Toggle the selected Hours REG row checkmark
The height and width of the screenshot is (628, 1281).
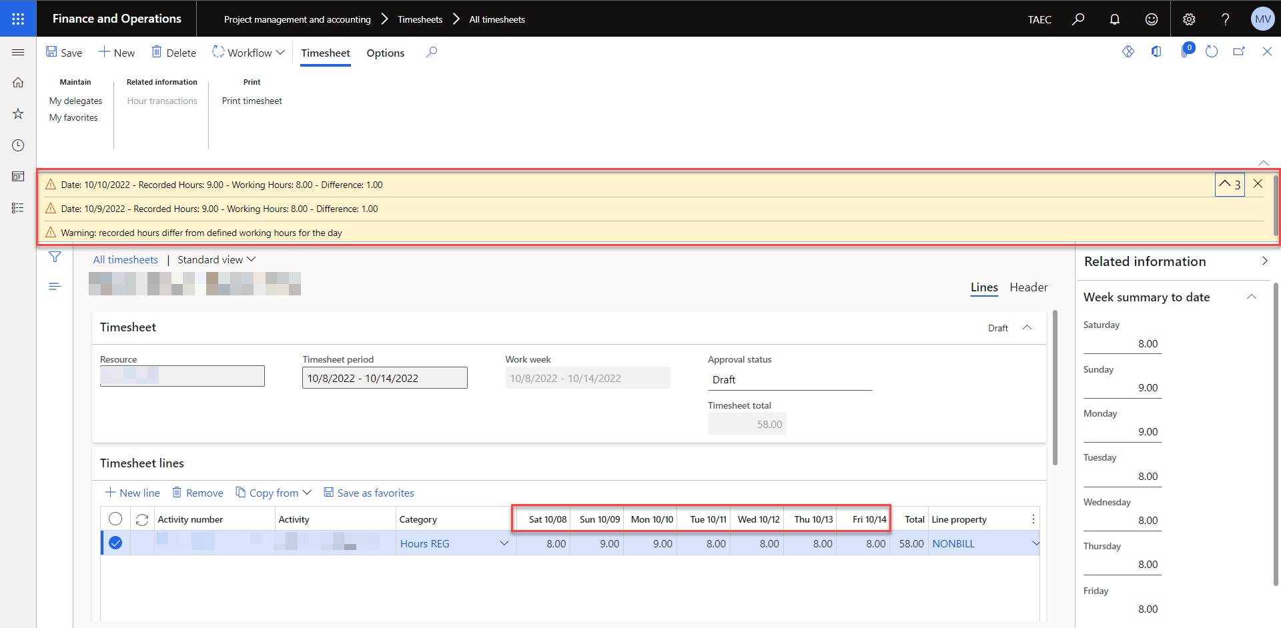pyautogui.click(x=115, y=543)
